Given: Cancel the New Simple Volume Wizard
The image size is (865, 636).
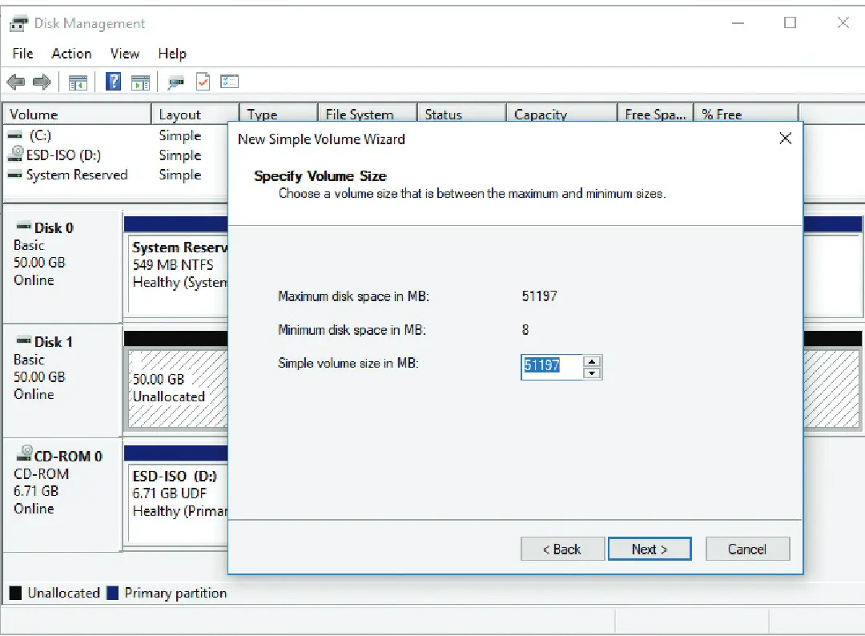Looking at the screenshot, I should tap(747, 549).
